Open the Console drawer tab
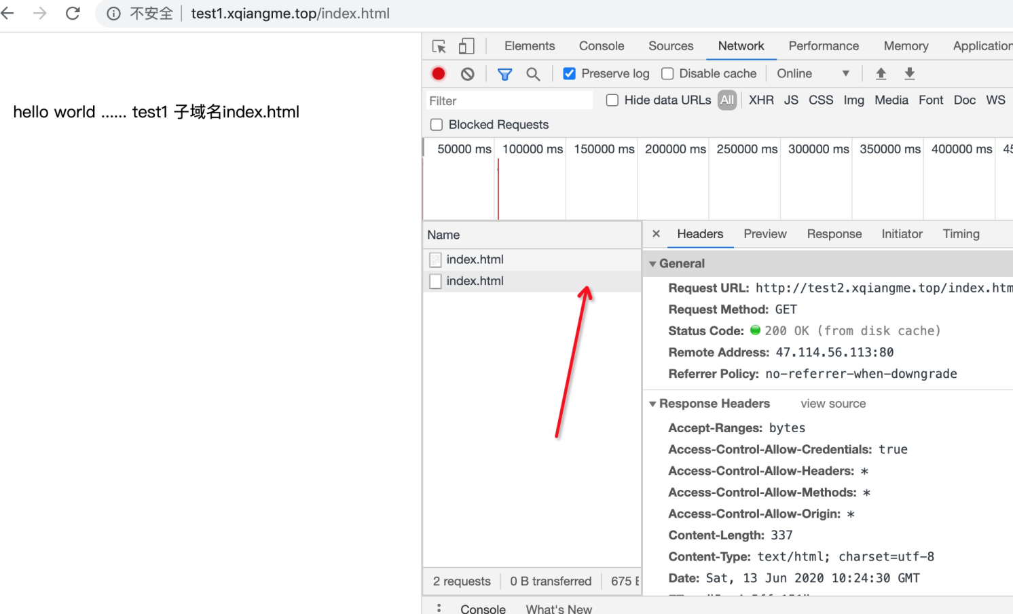The image size is (1013, 614). click(x=483, y=608)
